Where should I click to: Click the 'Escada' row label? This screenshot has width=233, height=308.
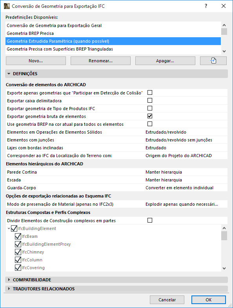pyautogui.click(x=14, y=180)
